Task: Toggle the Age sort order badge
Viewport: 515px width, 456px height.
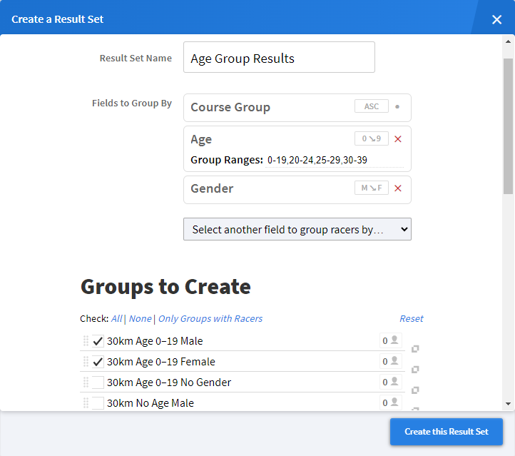Action: [x=372, y=139]
